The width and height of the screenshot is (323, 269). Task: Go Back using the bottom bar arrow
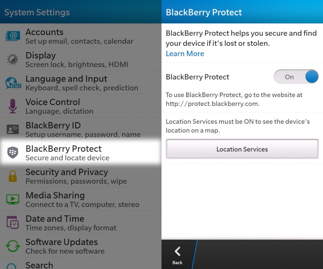(178, 255)
